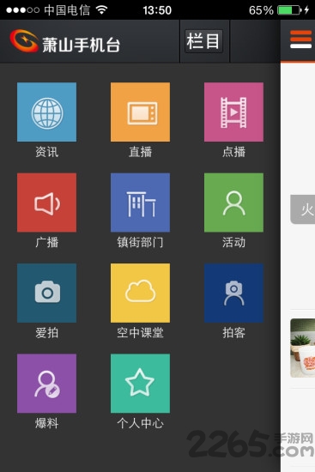The image size is (315, 472).
Task: Tap the 13:50 clock in status bar
Action: 157,10
